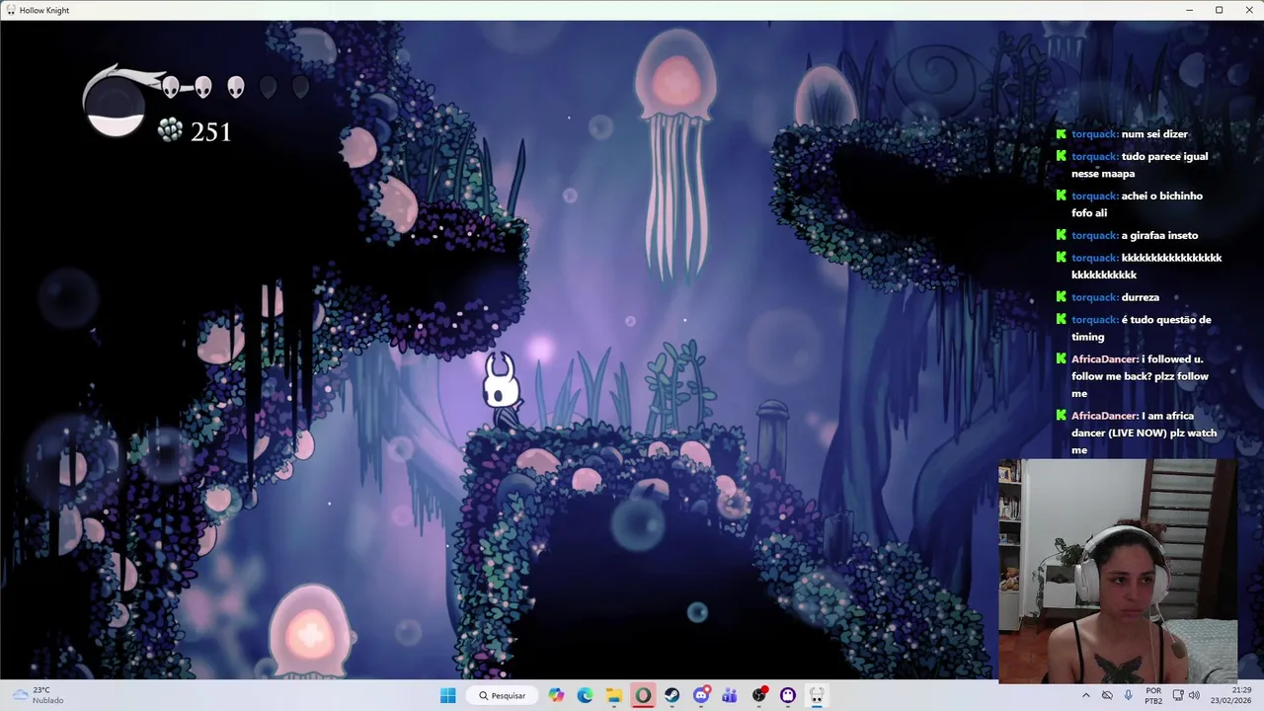Open the weather widget showing 23°C Nublado
Screen dimensions: 1264x711
pos(38,695)
